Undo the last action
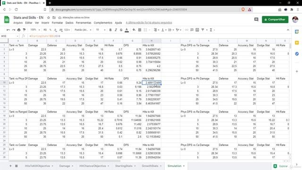The width and height of the screenshot is (302, 170). tap(8, 30)
